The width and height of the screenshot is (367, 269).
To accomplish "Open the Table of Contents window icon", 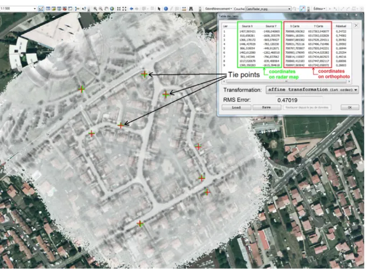I will (48, 9).
